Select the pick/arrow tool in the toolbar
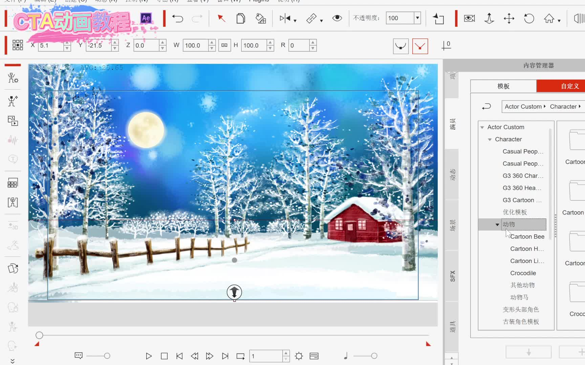The image size is (585, 365). (x=222, y=19)
